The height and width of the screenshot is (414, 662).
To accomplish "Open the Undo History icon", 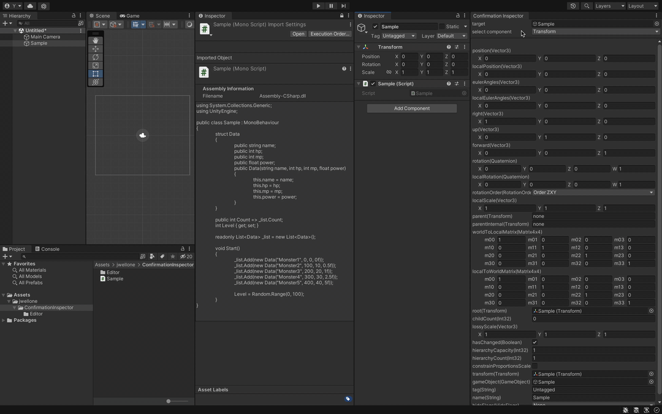I will (x=573, y=6).
